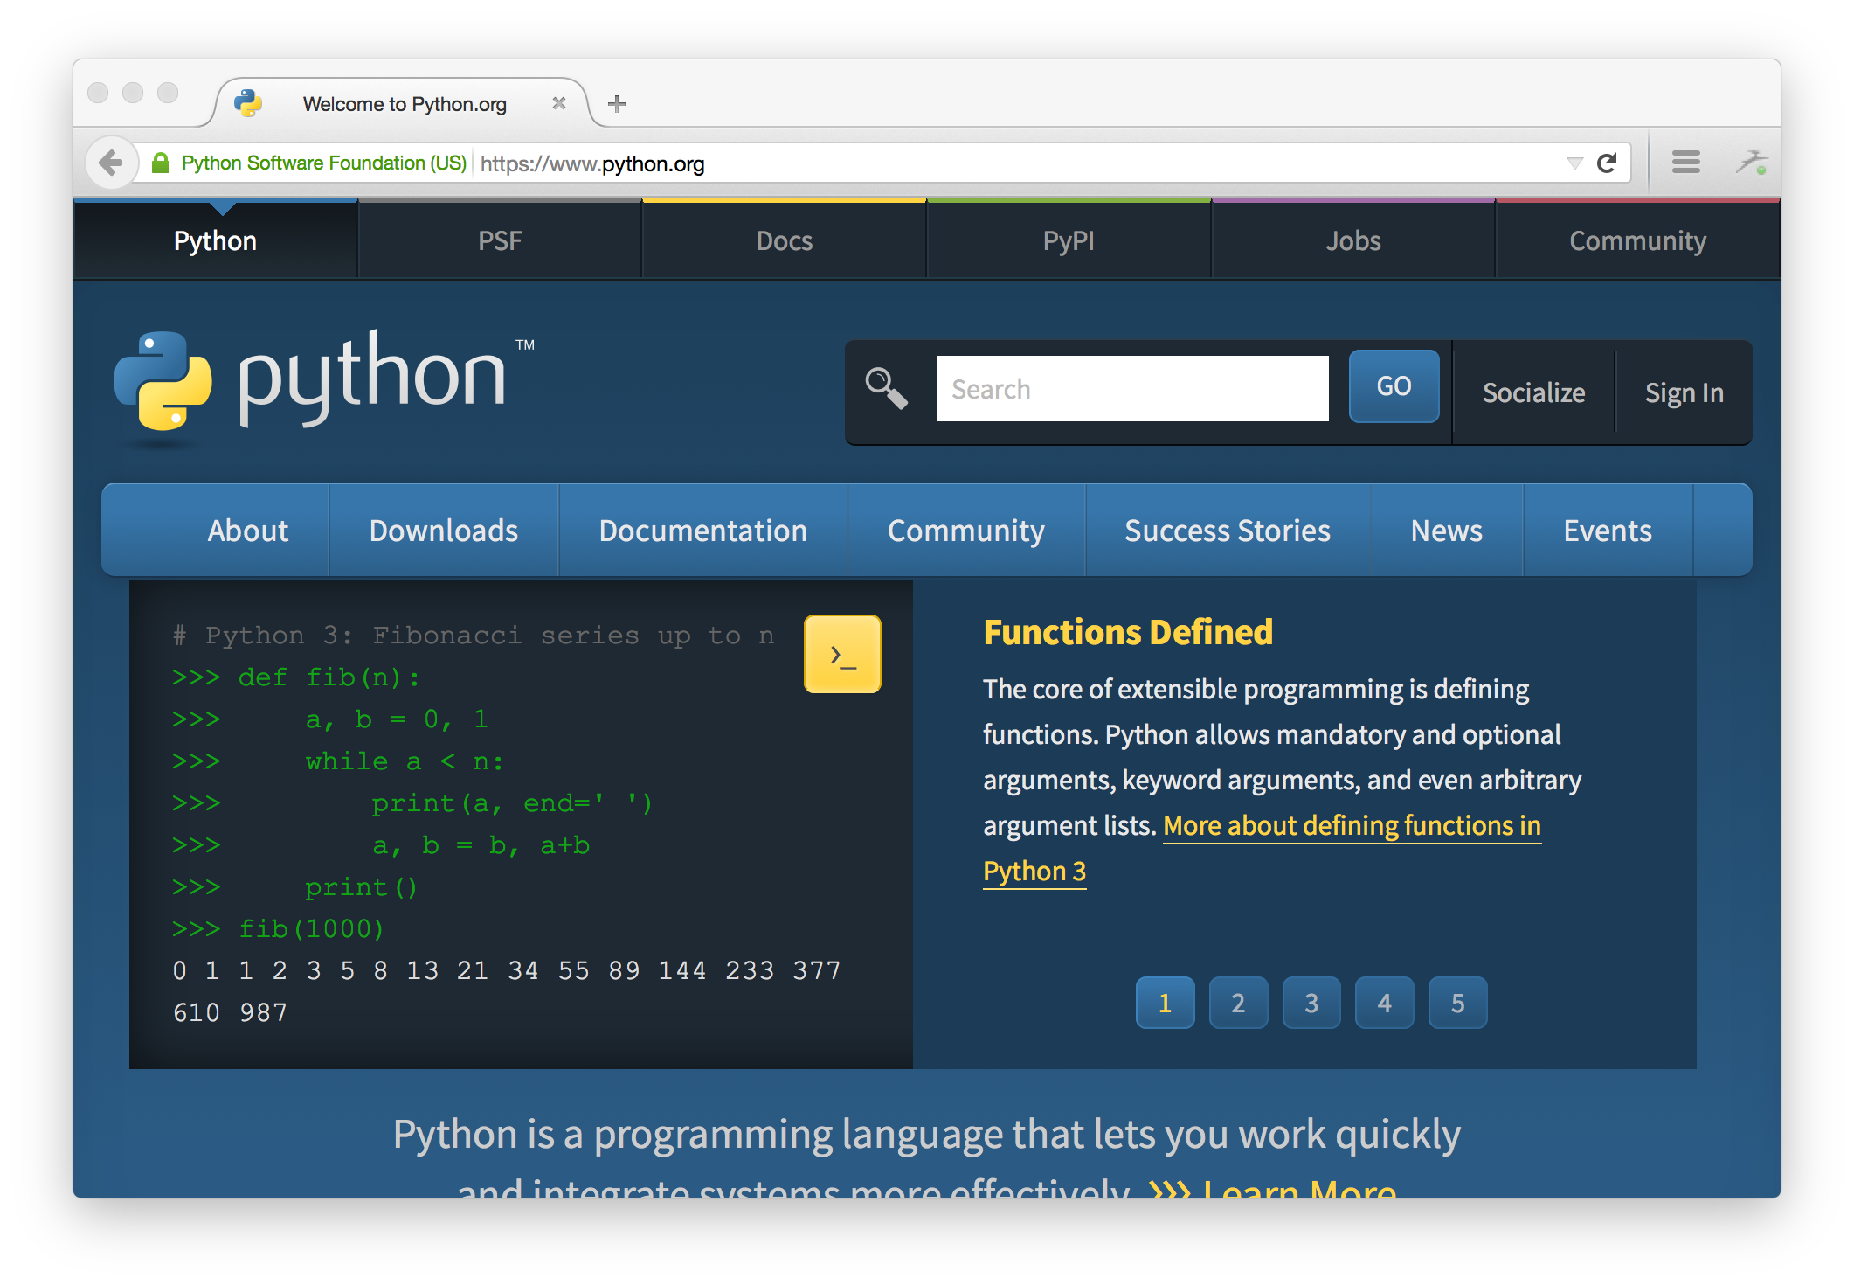1854x1285 pixels.
Task: Show slide 4 of the carousel
Action: pos(1384,1003)
